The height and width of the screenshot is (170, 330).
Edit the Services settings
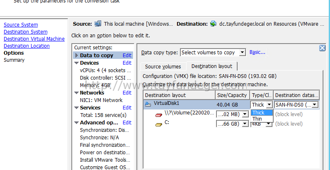[x=127, y=108]
